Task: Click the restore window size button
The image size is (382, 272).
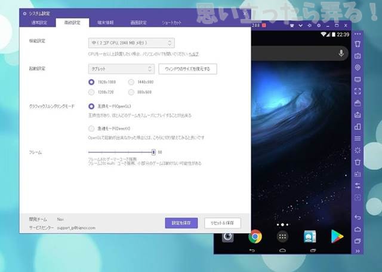Action: pos(187,69)
